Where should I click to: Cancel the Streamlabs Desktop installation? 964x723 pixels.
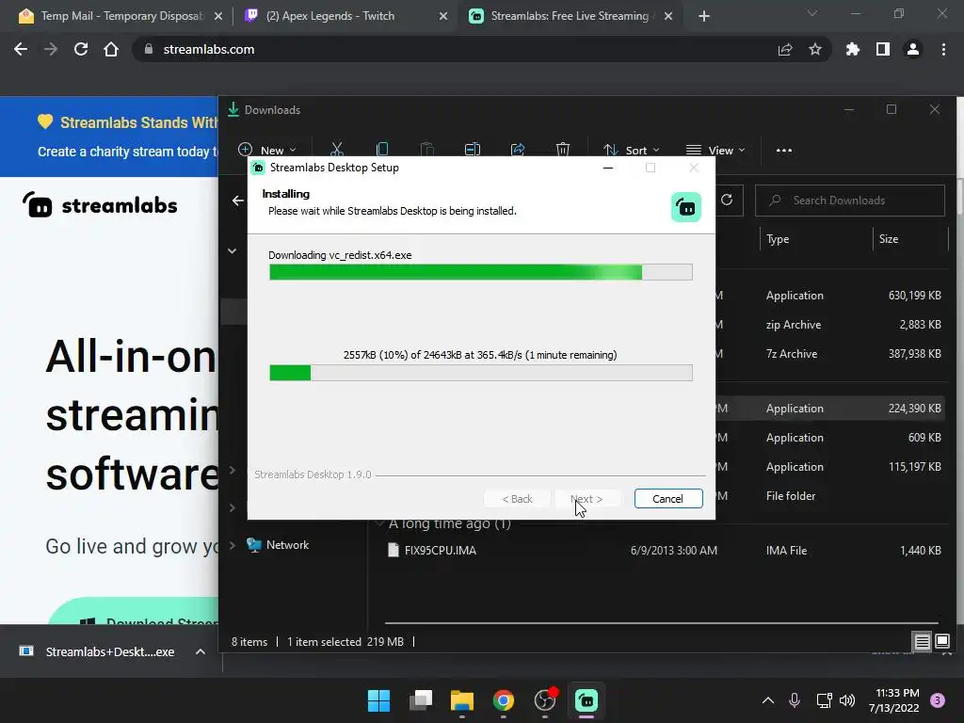[668, 499]
